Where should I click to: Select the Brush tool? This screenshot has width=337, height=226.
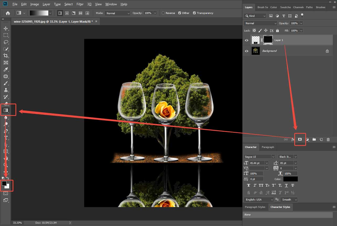point(6,83)
